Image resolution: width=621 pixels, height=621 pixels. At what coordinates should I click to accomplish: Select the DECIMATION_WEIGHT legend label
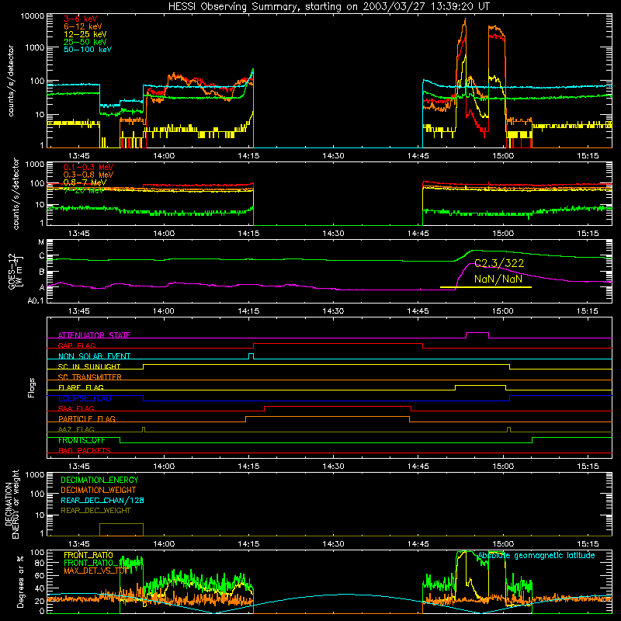99,490
